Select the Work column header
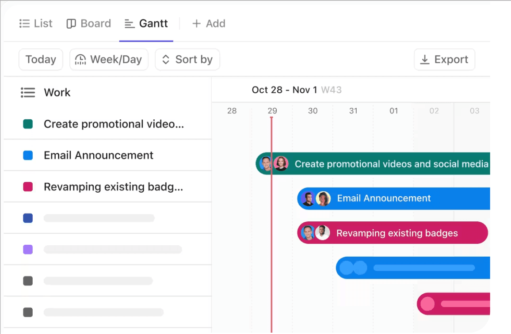 click(57, 92)
